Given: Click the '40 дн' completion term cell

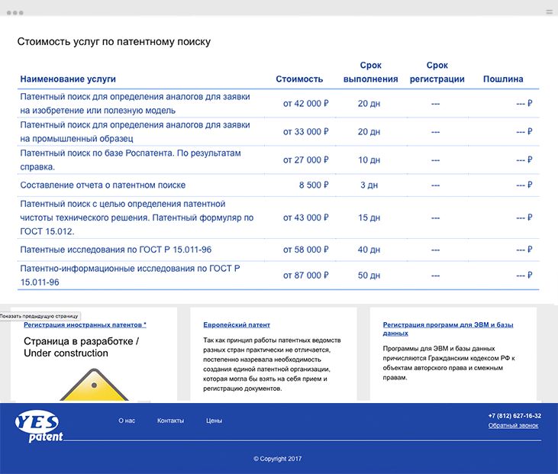Looking at the screenshot, I should 369,250.
